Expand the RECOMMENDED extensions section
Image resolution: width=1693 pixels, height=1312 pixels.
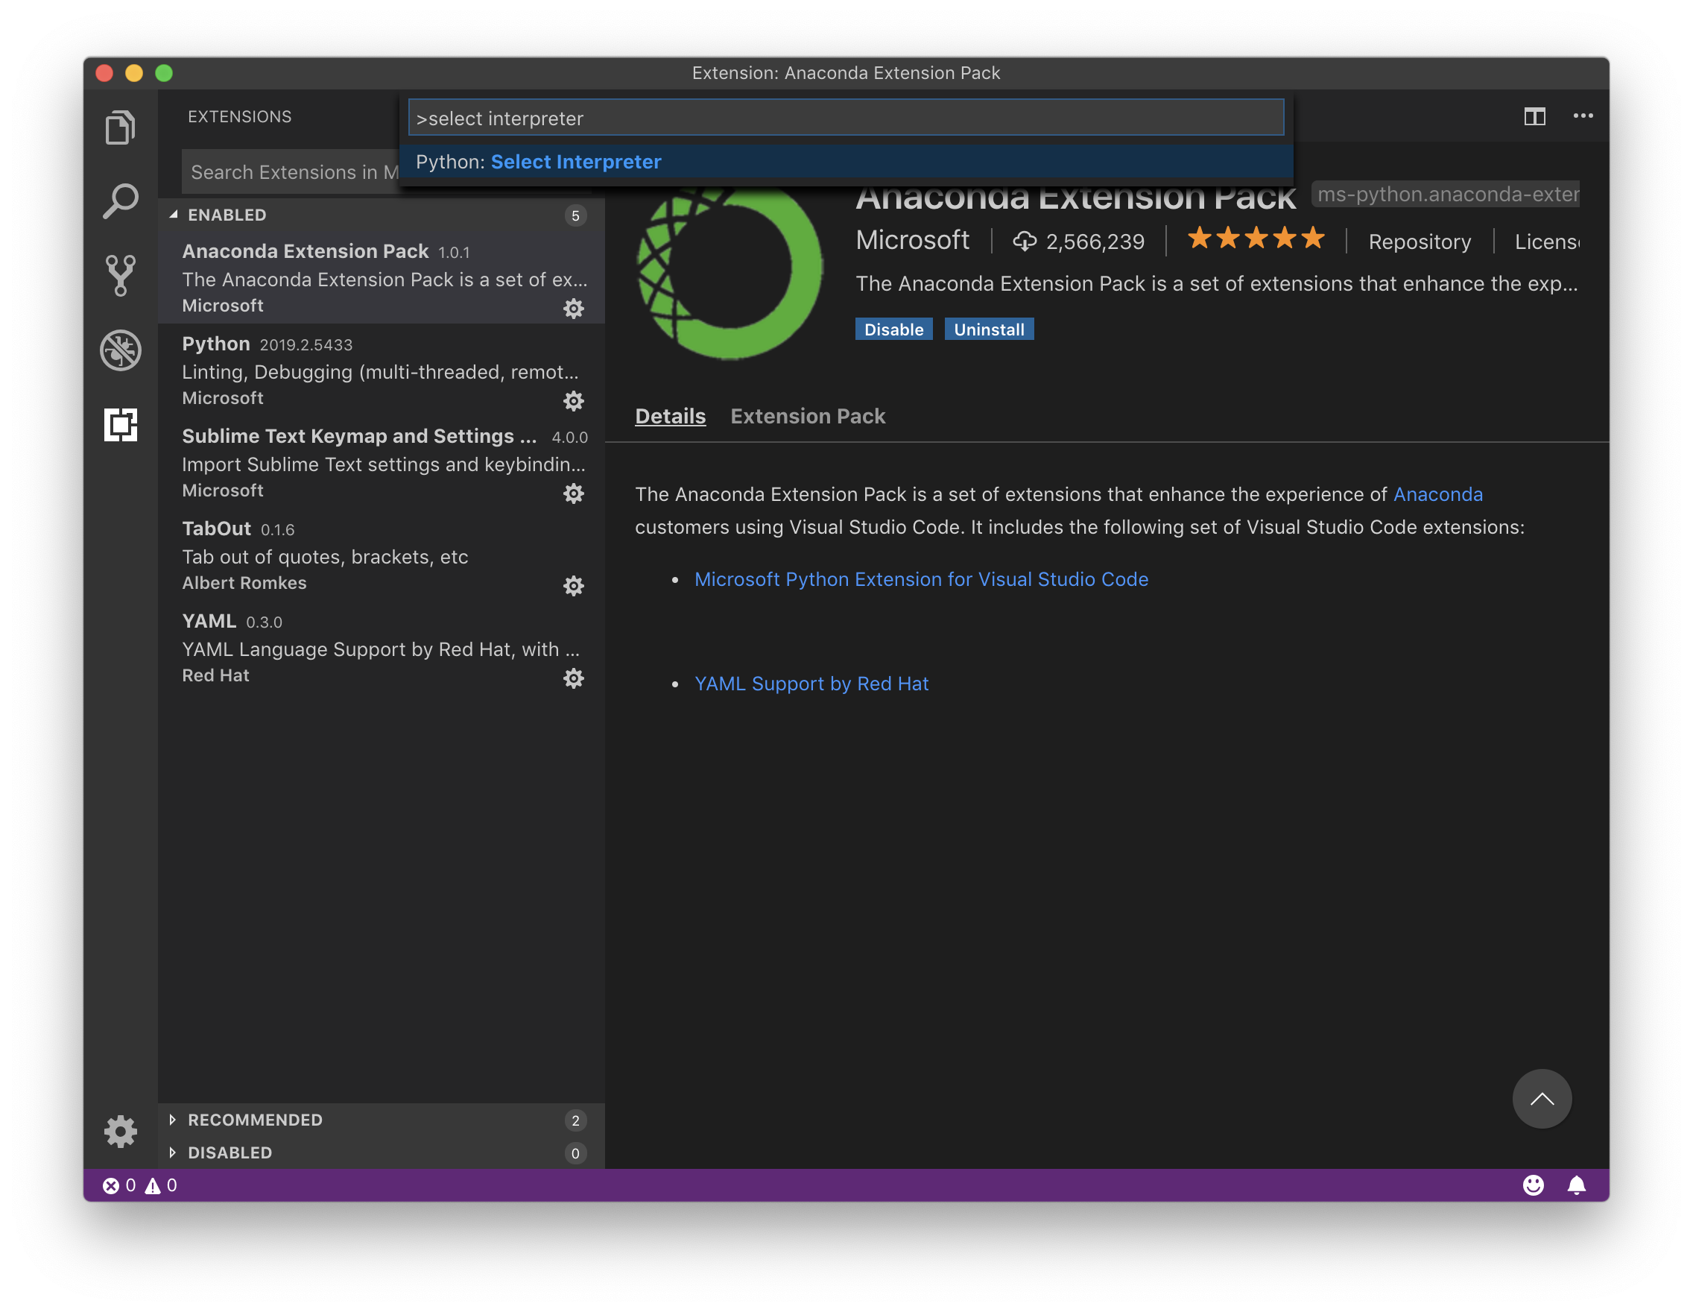point(254,1120)
